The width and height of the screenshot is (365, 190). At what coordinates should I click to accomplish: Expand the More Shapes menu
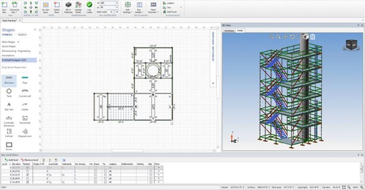(10, 42)
